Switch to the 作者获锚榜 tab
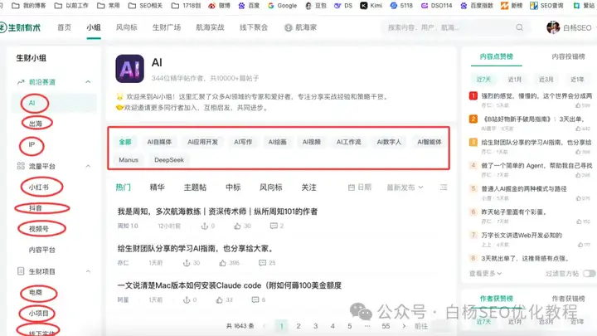The image size is (597, 336). pyautogui.click(x=568, y=299)
